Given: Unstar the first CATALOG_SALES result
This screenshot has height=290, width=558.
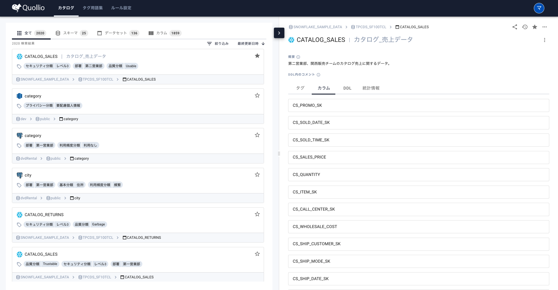Looking at the screenshot, I should (257, 56).
